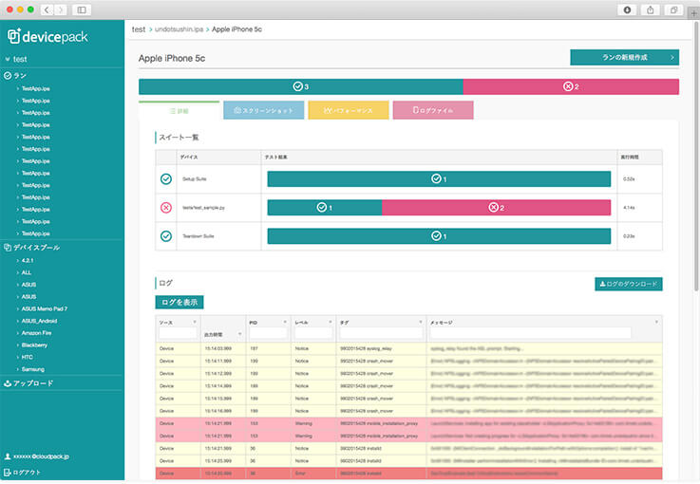Viewport: 700px width, 484px height.
Task: Switch to the スクリーンショット tab
Action: 263,110
